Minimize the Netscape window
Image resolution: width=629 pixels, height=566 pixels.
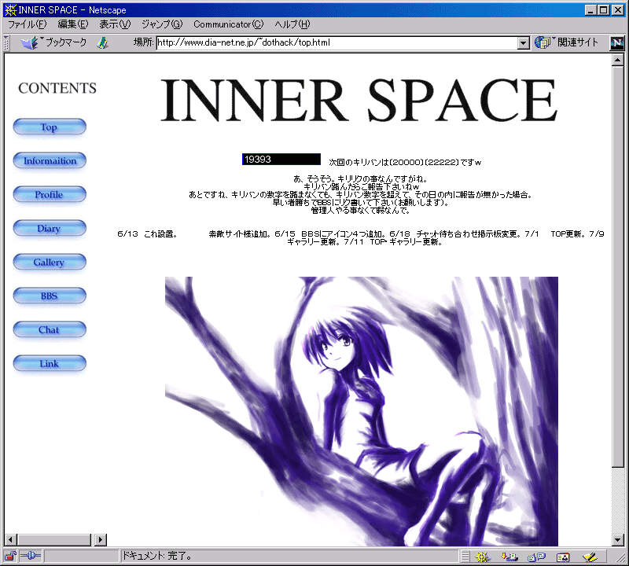pyautogui.click(x=590, y=10)
